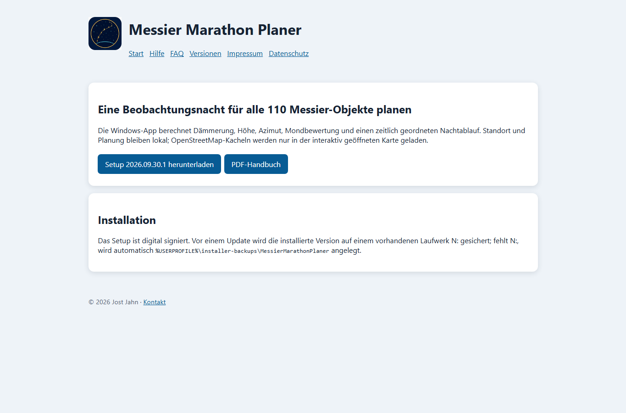Open the PDF-Handbuch button
This screenshot has width=626, height=413.
[x=256, y=164]
